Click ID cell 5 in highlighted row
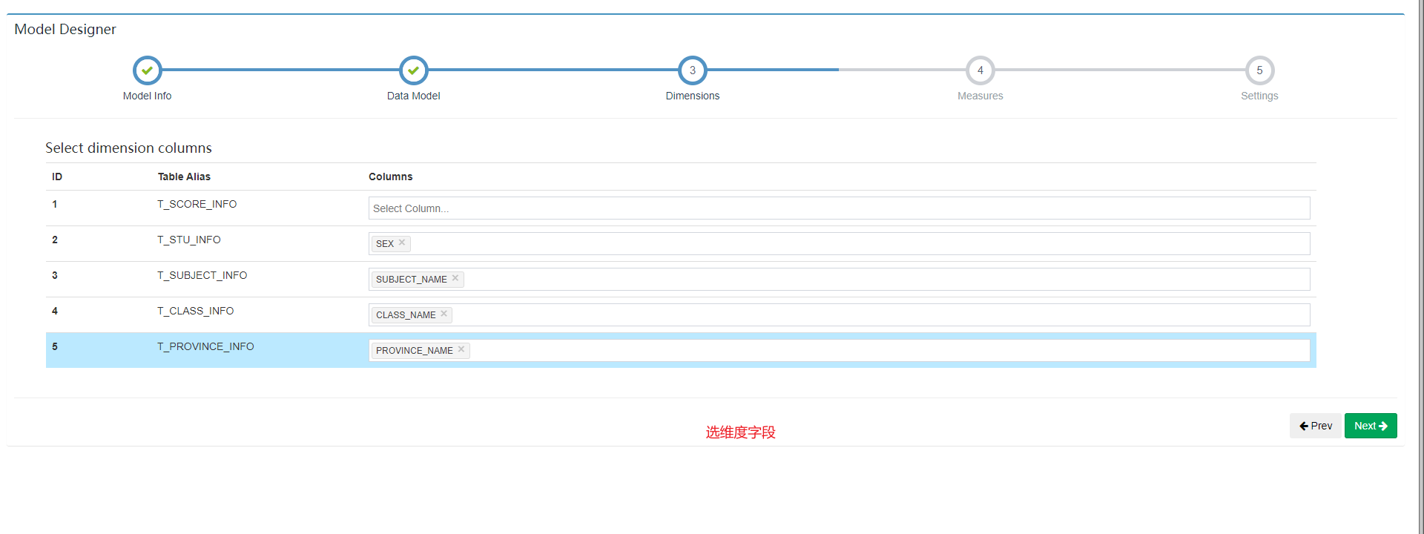 coord(55,346)
